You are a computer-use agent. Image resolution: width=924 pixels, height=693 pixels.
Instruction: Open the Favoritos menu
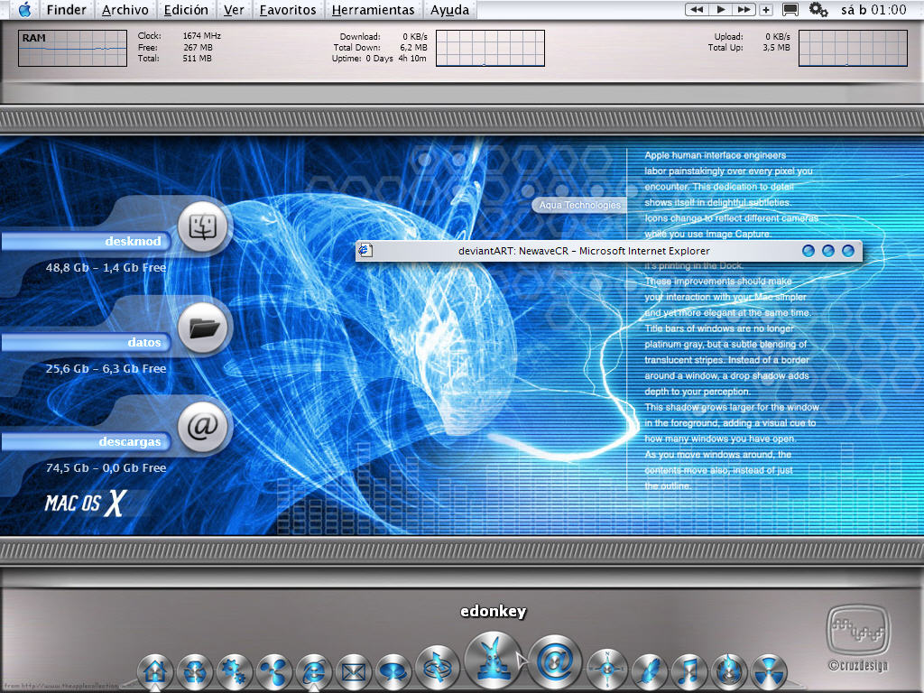[288, 10]
